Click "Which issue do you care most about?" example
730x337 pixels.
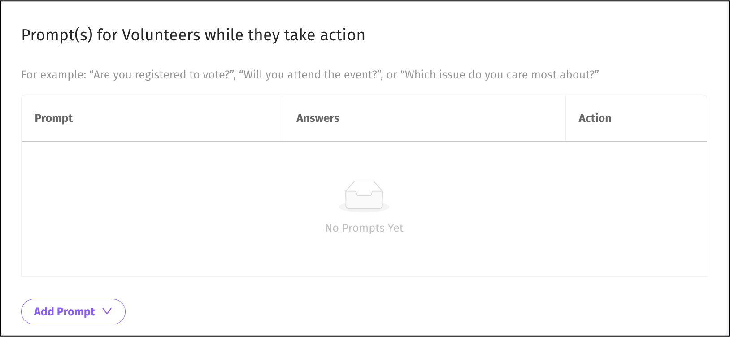coord(502,75)
